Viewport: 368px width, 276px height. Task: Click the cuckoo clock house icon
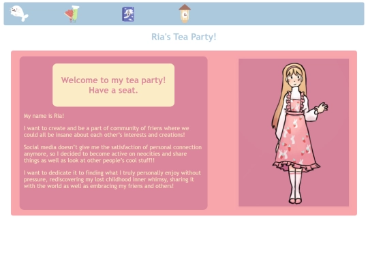click(185, 14)
